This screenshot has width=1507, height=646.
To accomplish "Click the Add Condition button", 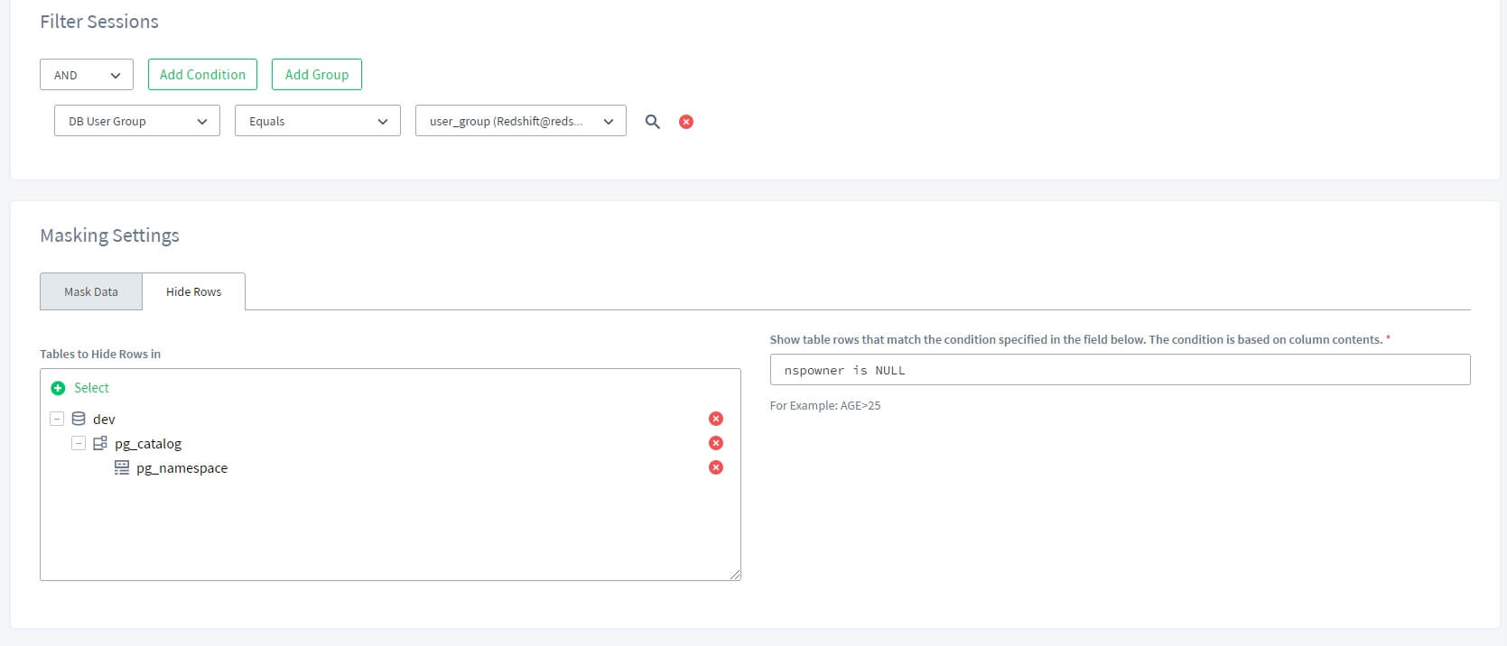I will pos(202,75).
